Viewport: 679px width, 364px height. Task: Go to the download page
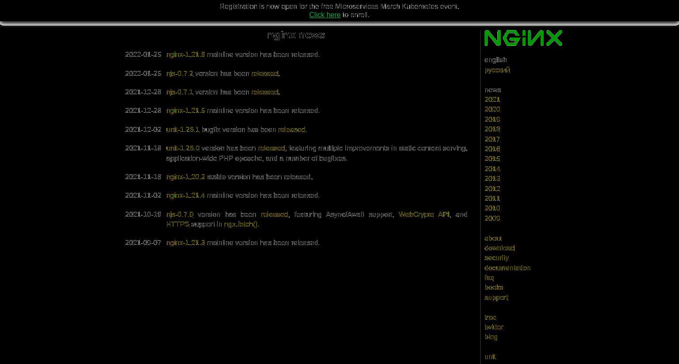(x=500, y=248)
